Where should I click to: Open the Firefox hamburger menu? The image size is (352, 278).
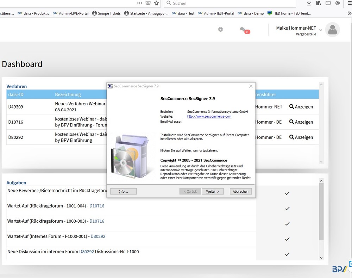click(350, 3)
